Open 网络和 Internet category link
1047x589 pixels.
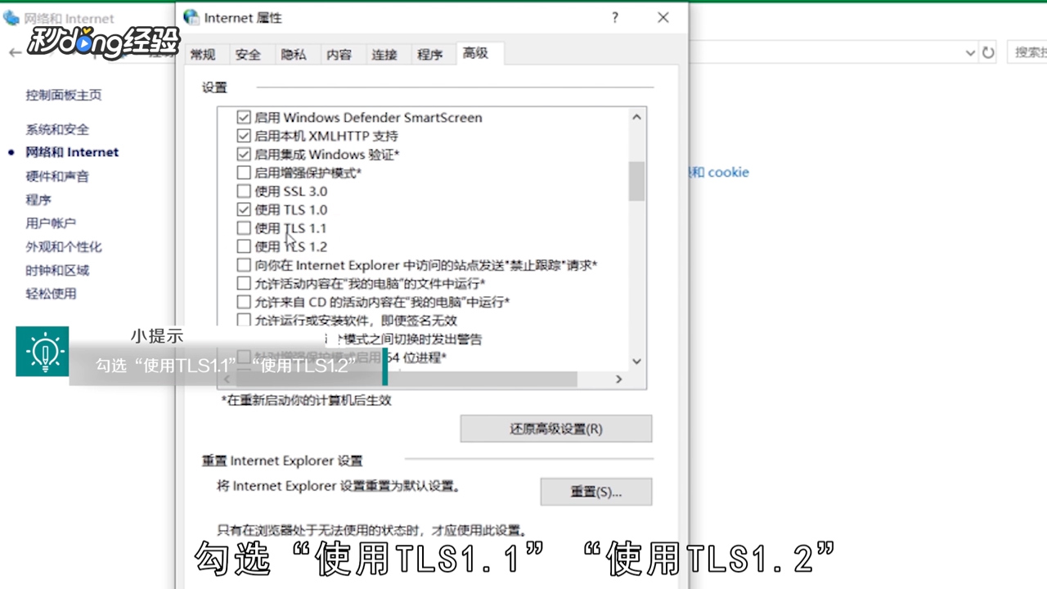(x=72, y=152)
